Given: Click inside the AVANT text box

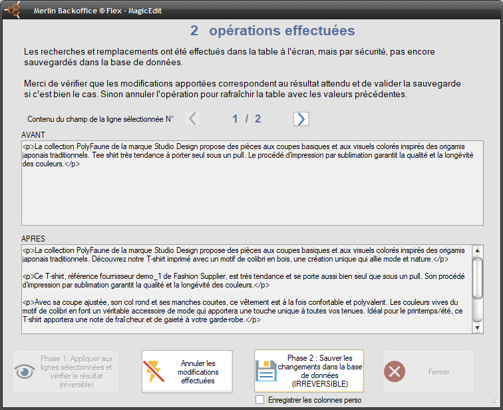Looking at the screenshot, I should [x=251, y=193].
